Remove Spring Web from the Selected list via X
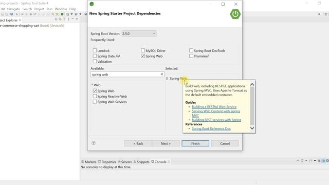This screenshot has width=329, height=185. click(167, 79)
